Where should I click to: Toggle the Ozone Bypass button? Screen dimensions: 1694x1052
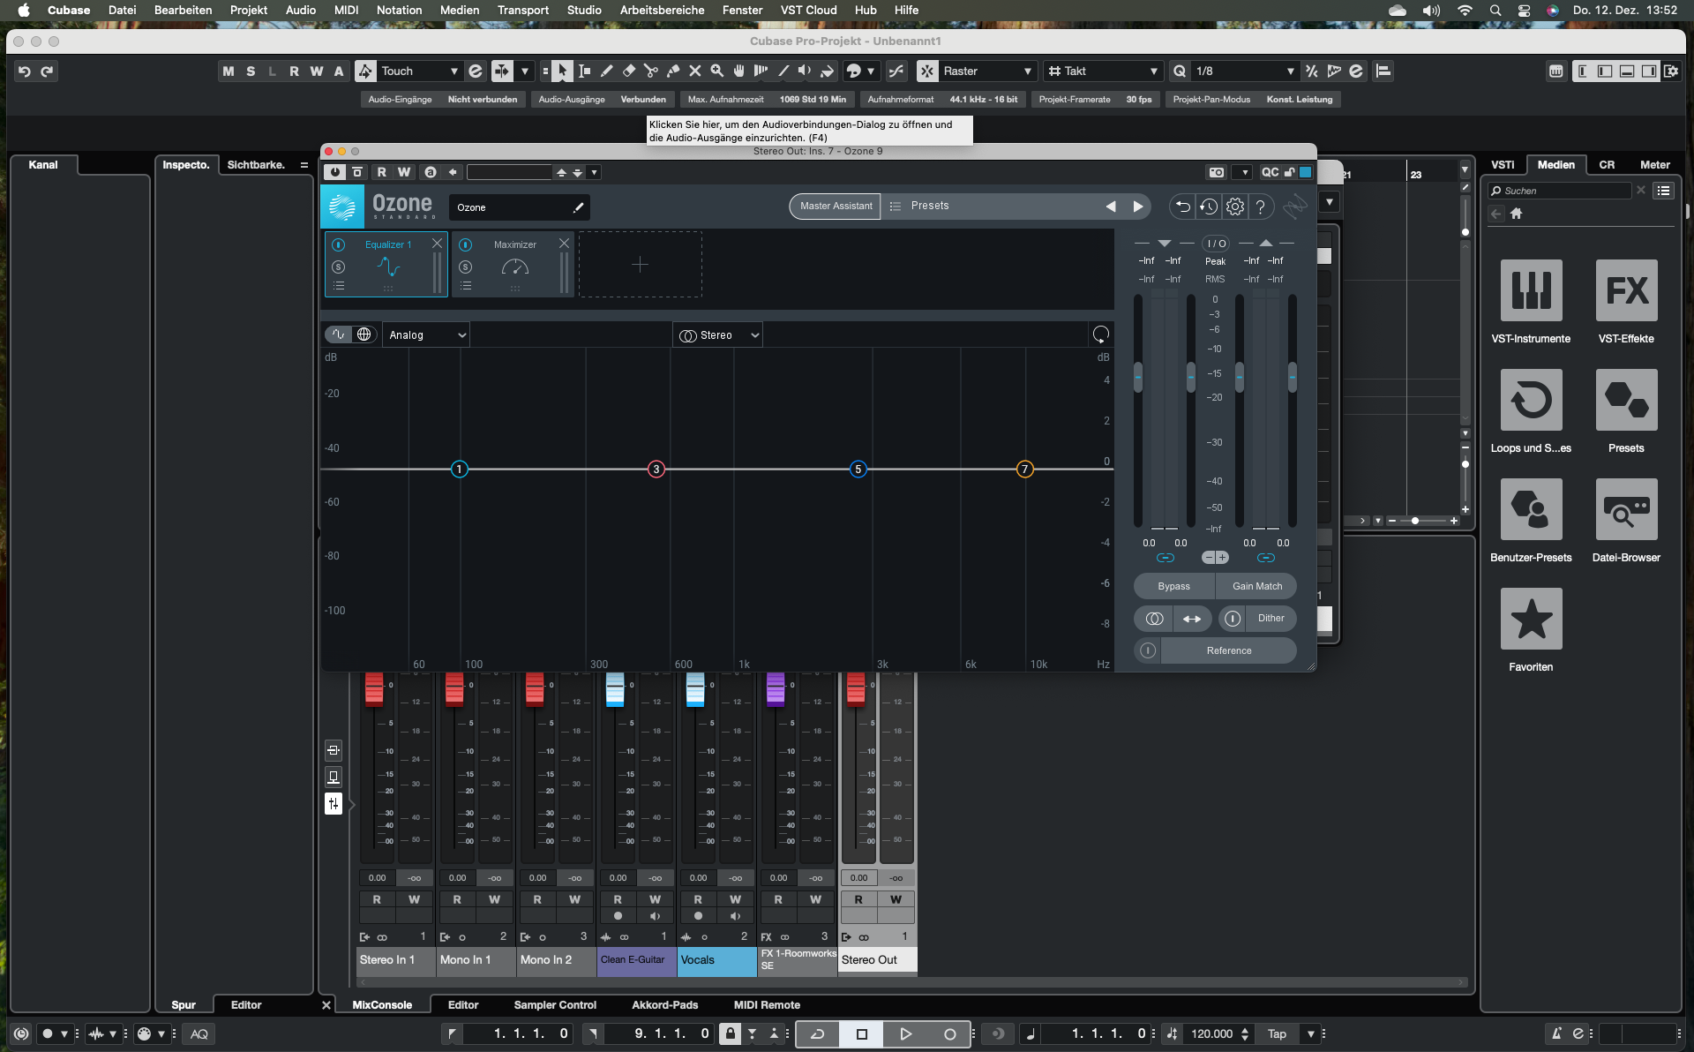(x=1173, y=586)
